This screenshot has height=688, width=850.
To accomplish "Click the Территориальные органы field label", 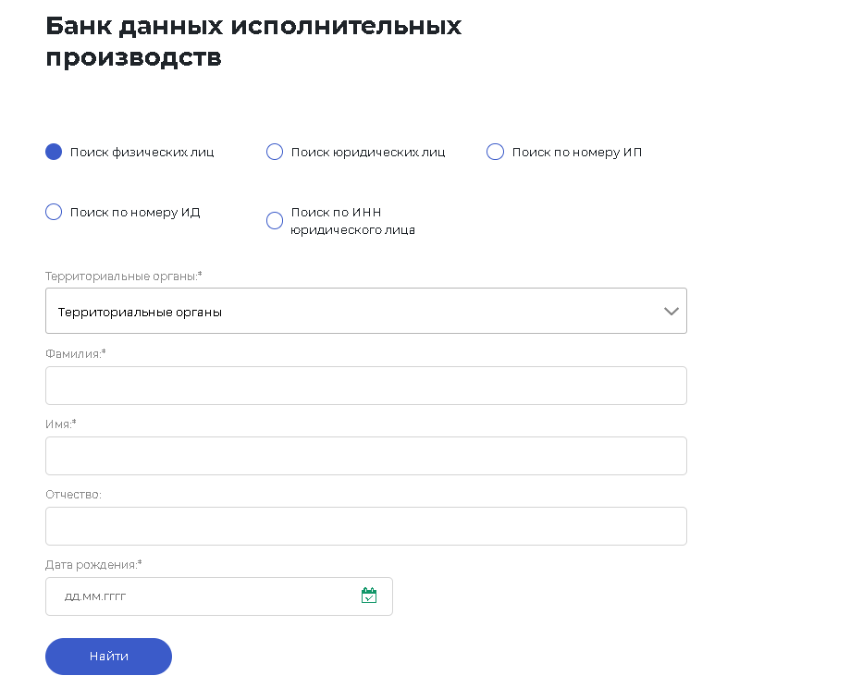I will click(124, 276).
